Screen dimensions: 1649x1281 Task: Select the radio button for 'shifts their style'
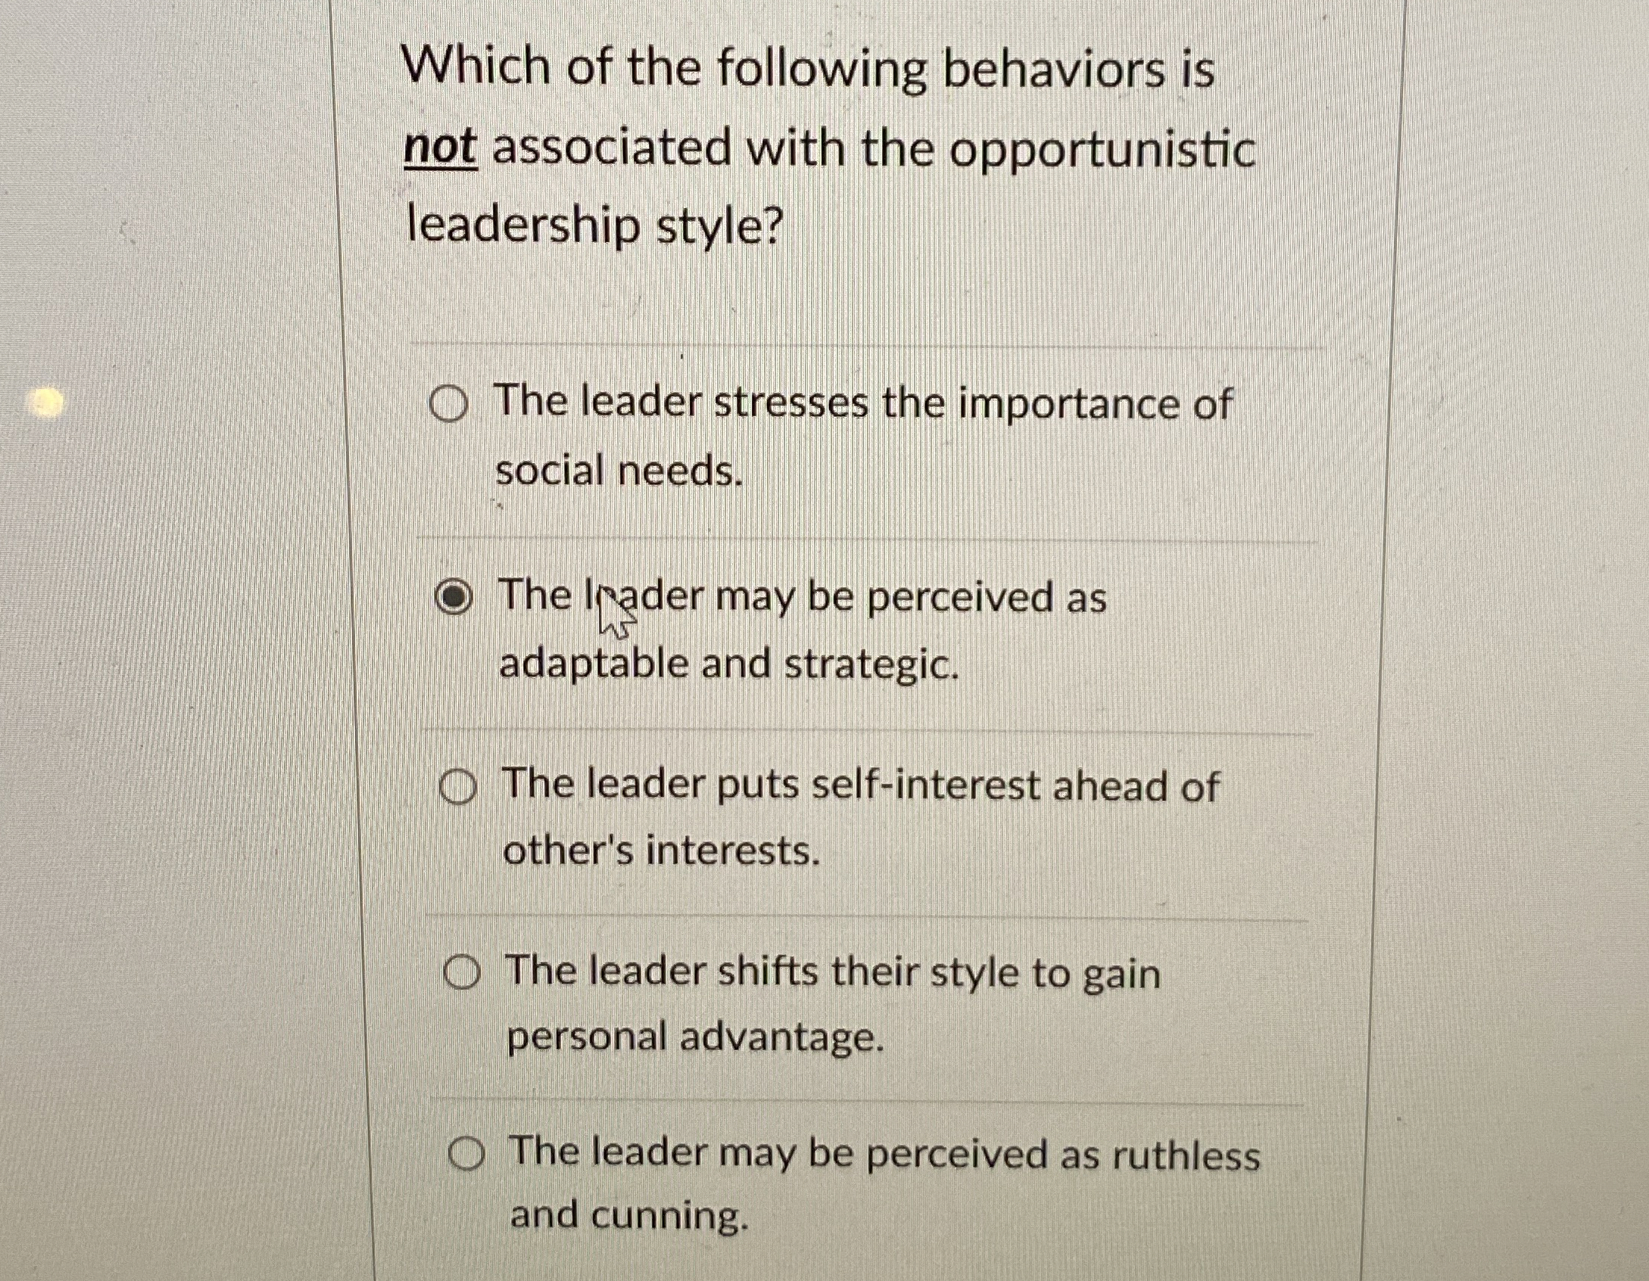462,975
